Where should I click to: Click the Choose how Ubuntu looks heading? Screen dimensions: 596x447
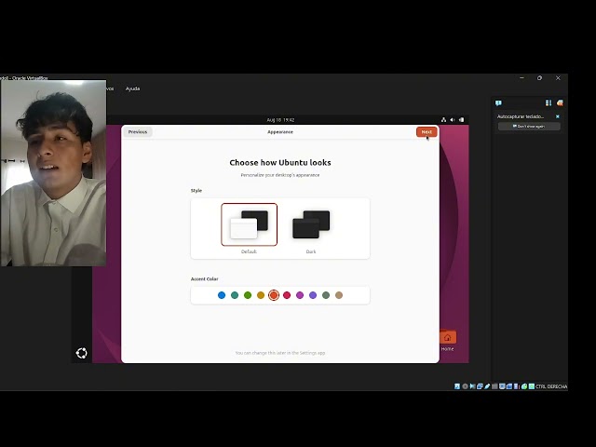(280, 163)
